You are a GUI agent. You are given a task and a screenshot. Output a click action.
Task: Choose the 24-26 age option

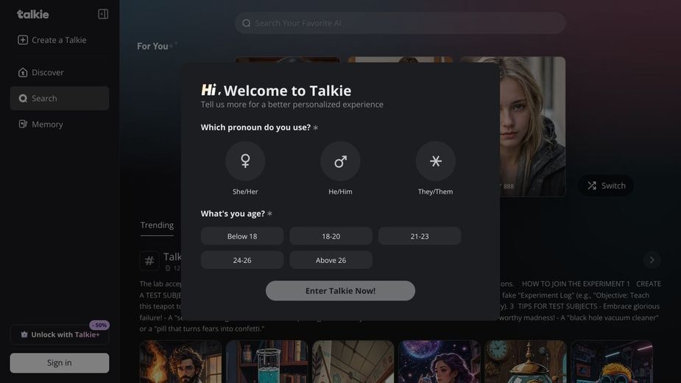tap(242, 260)
